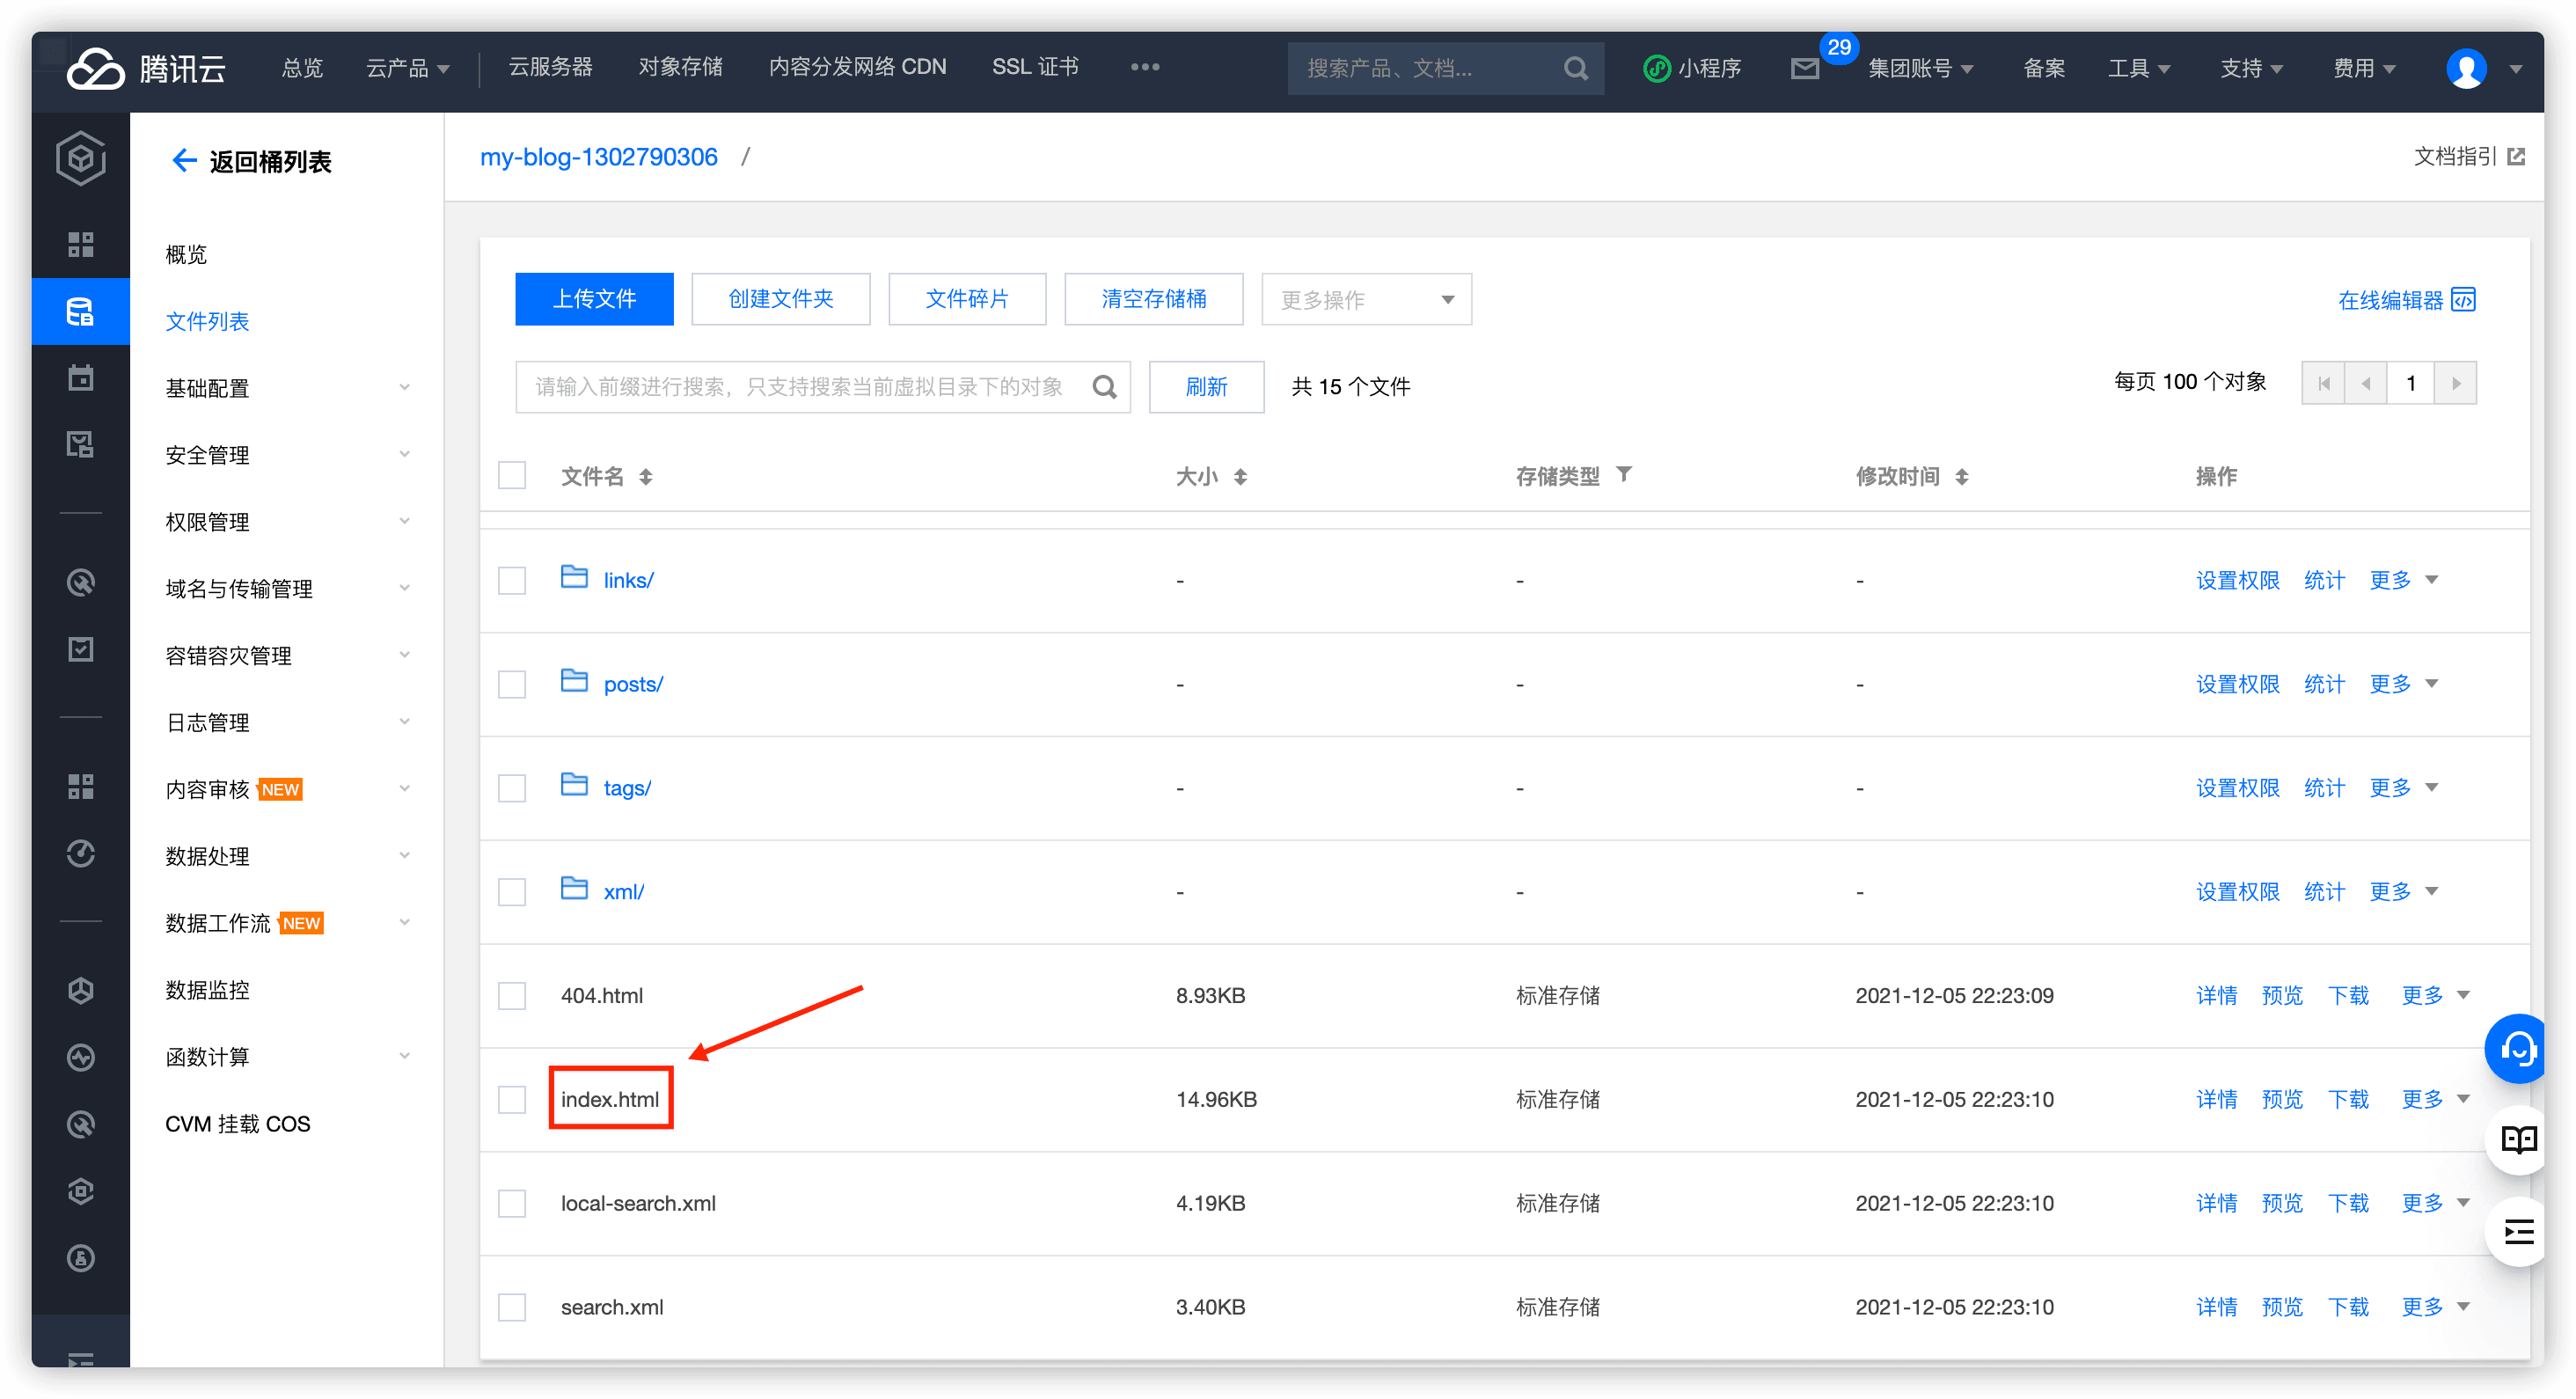
Task: Open the customer service headset button
Action: coord(2518,1048)
